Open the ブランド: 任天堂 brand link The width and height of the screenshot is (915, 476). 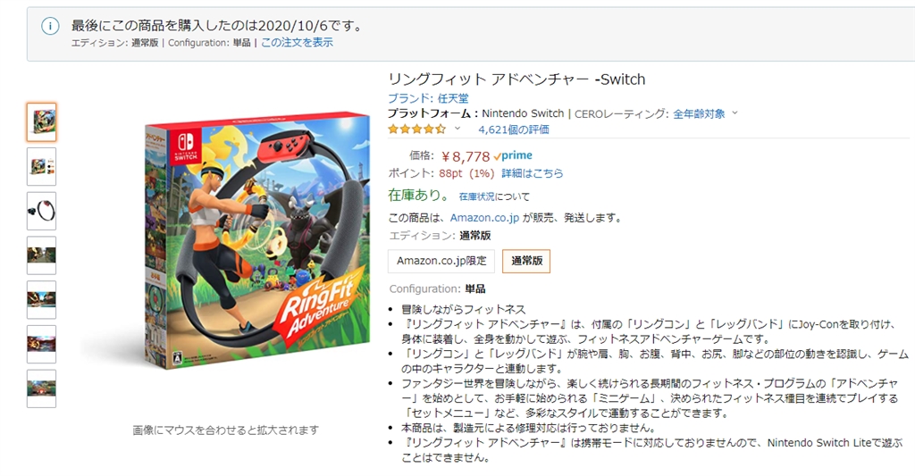(428, 98)
